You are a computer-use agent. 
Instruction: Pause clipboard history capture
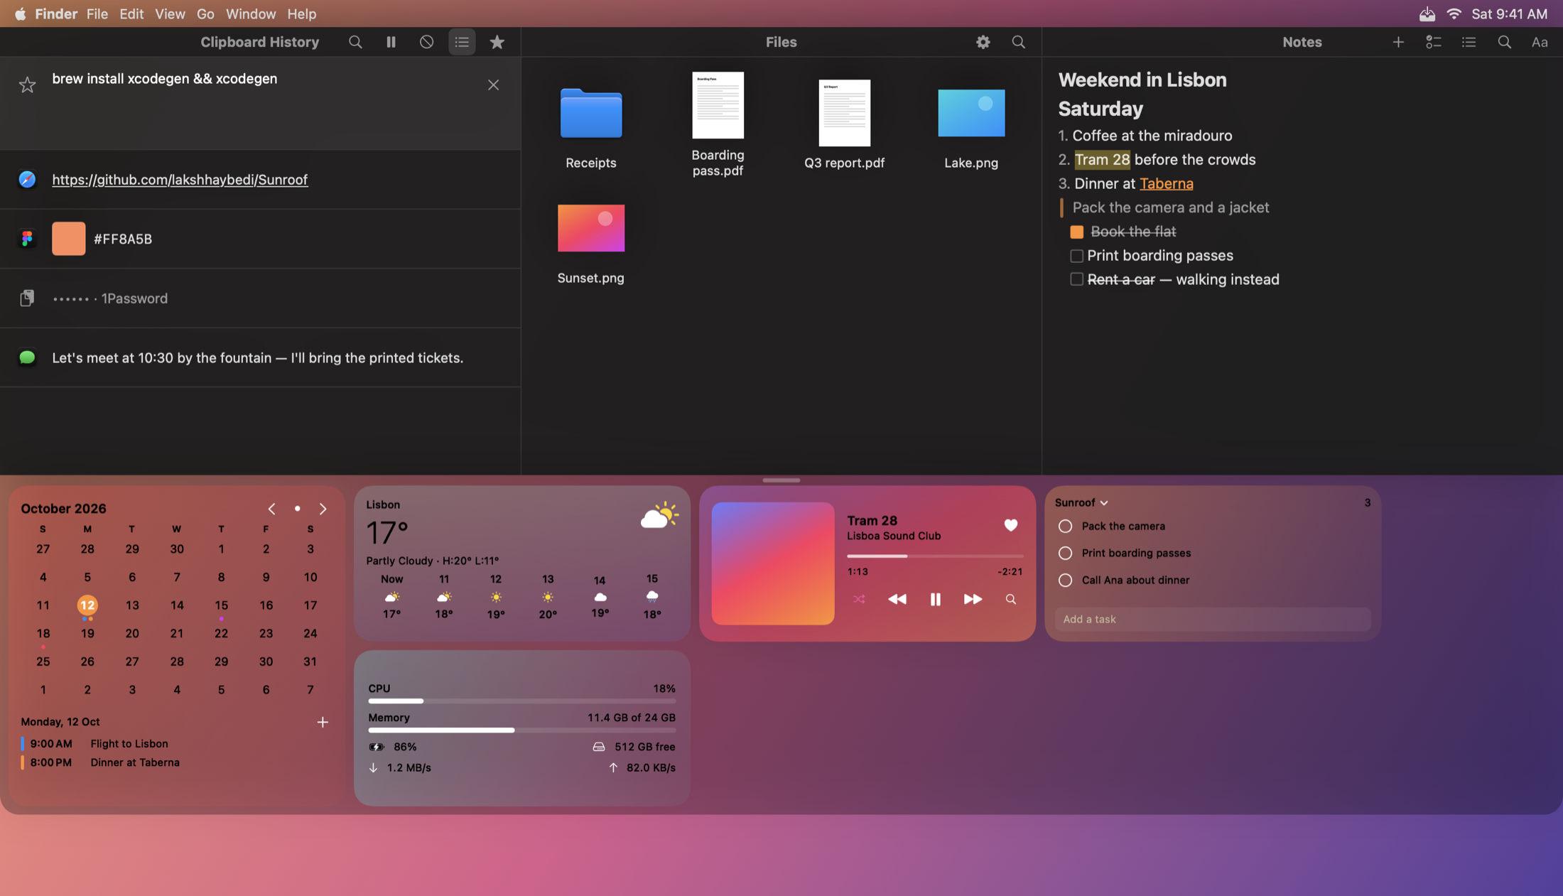(x=391, y=42)
